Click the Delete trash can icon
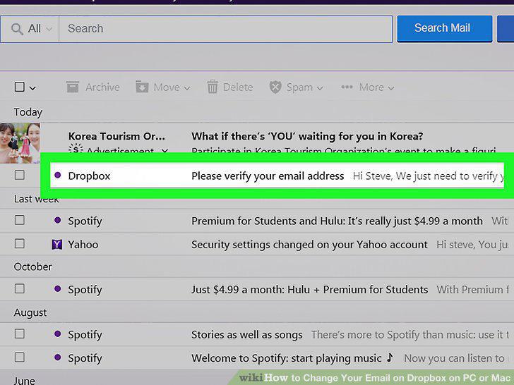The image size is (514, 385). pyautogui.click(x=213, y=87)
